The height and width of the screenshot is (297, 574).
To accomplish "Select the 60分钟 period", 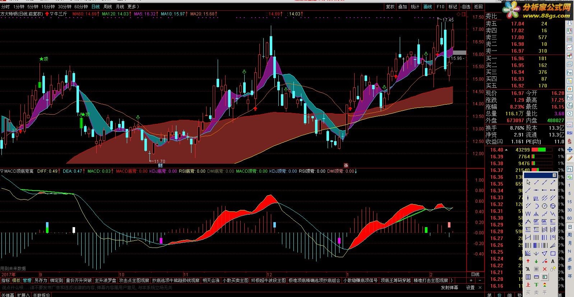I will [81, 7].
